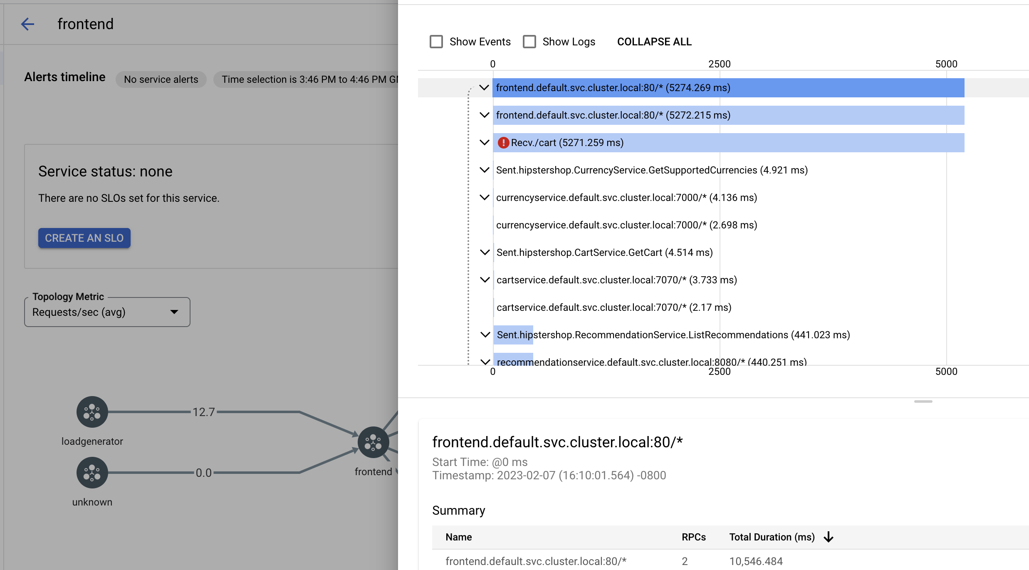Click CREATE AN SLO button

coord(84,237)
